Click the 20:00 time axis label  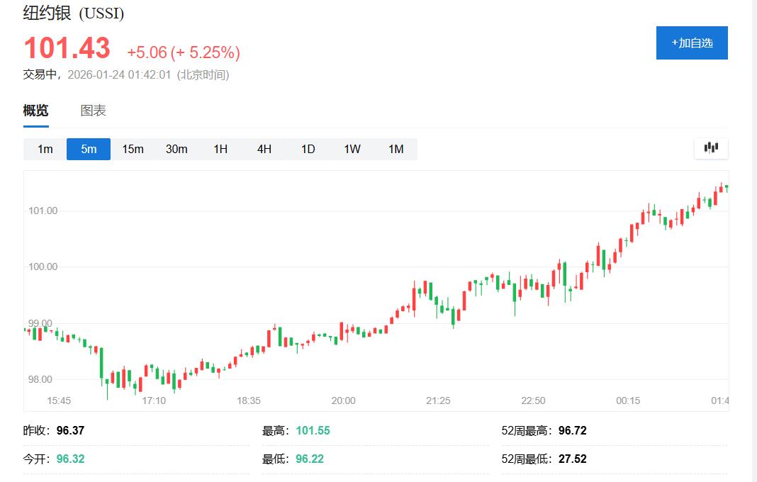click(343, 400)
